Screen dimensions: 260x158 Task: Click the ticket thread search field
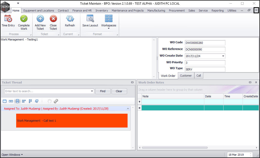click(47, 91)
